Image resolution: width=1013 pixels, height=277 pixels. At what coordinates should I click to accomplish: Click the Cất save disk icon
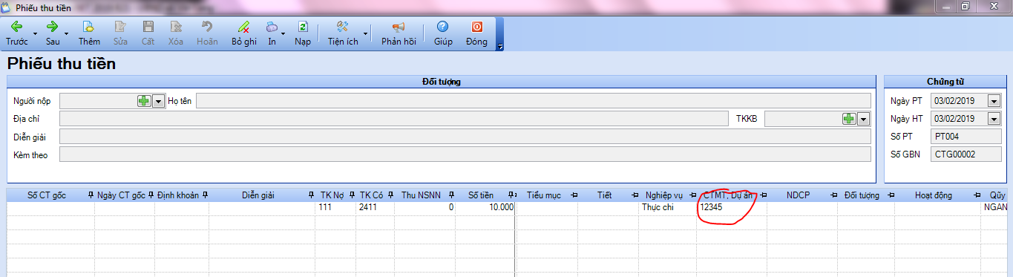(148, 27)
